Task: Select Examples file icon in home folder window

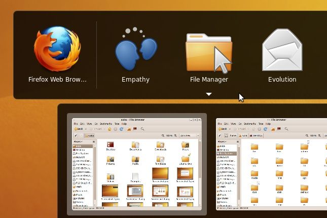Action: [x=135, y=177]
